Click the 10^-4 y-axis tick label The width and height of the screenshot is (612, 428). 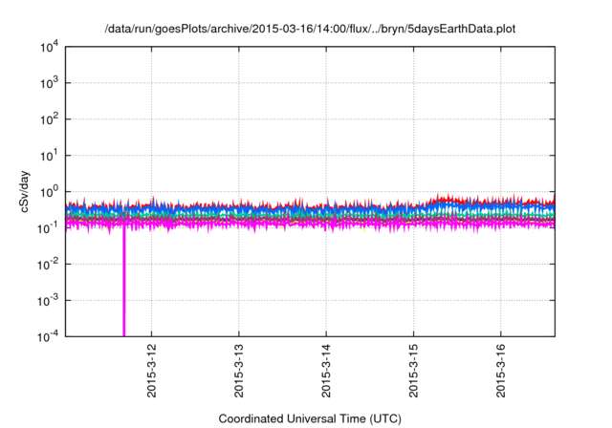pos(49,336)
